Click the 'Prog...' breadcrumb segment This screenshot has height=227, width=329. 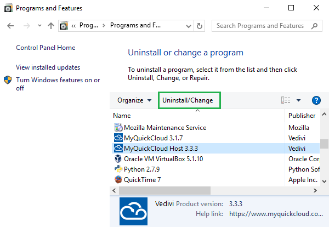[88, 25]
